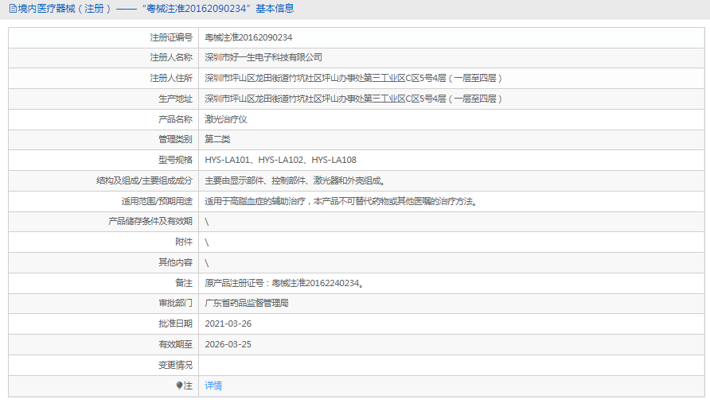Click the 注册人住所 label

tap(171, 78)
